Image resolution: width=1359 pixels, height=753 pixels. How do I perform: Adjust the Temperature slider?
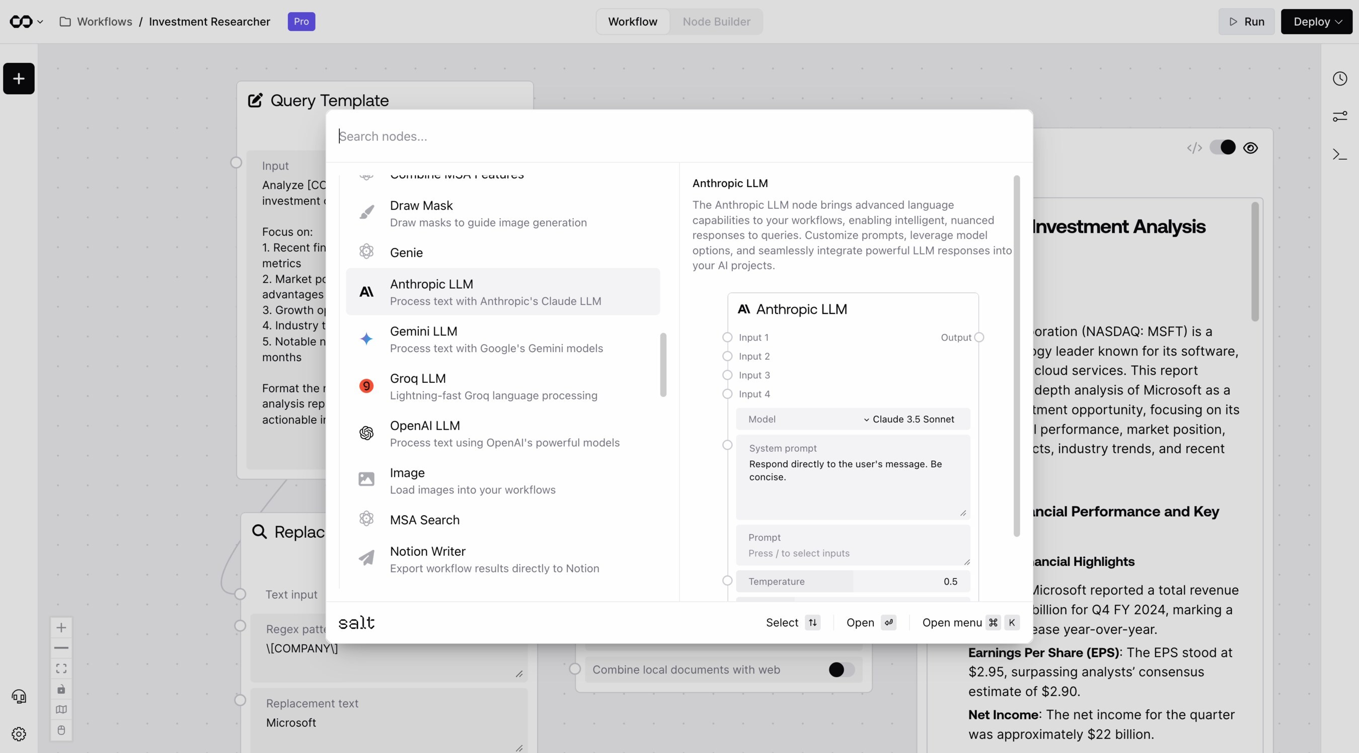853,581
